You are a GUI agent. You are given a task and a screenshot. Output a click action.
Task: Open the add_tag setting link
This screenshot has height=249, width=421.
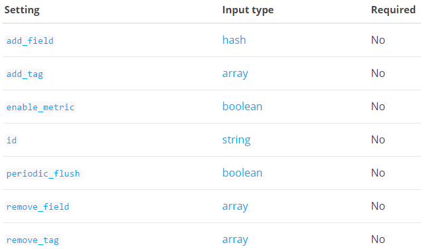coord(25,74)
